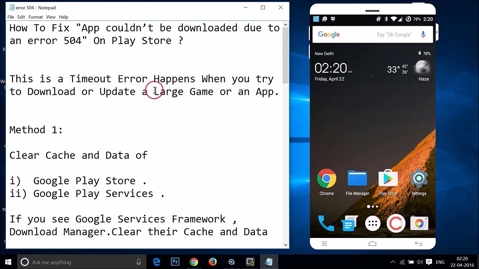Click the 'Method 1:' line in Notepad

(x=36, y=130)
